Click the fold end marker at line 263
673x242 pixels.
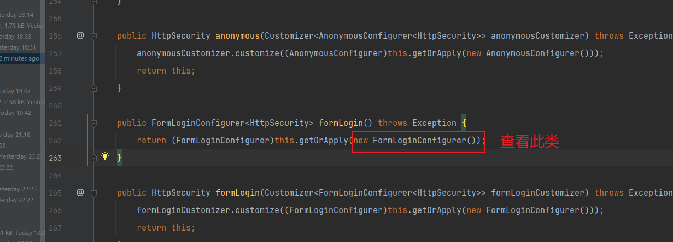coord(93,158)
